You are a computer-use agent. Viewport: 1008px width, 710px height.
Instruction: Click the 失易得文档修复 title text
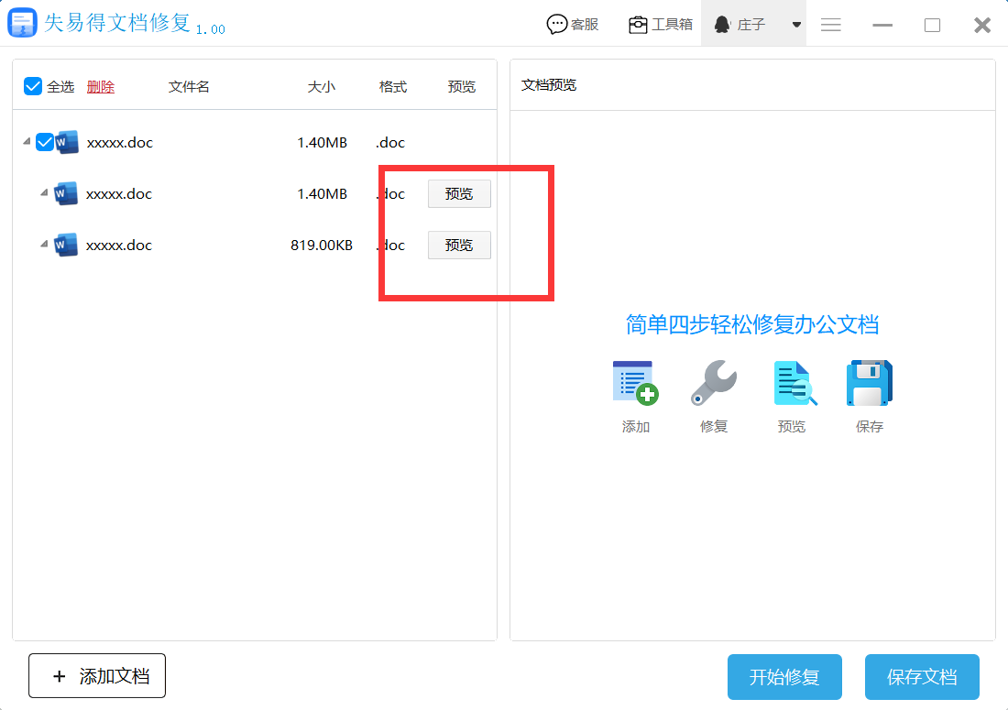(117, 23)
